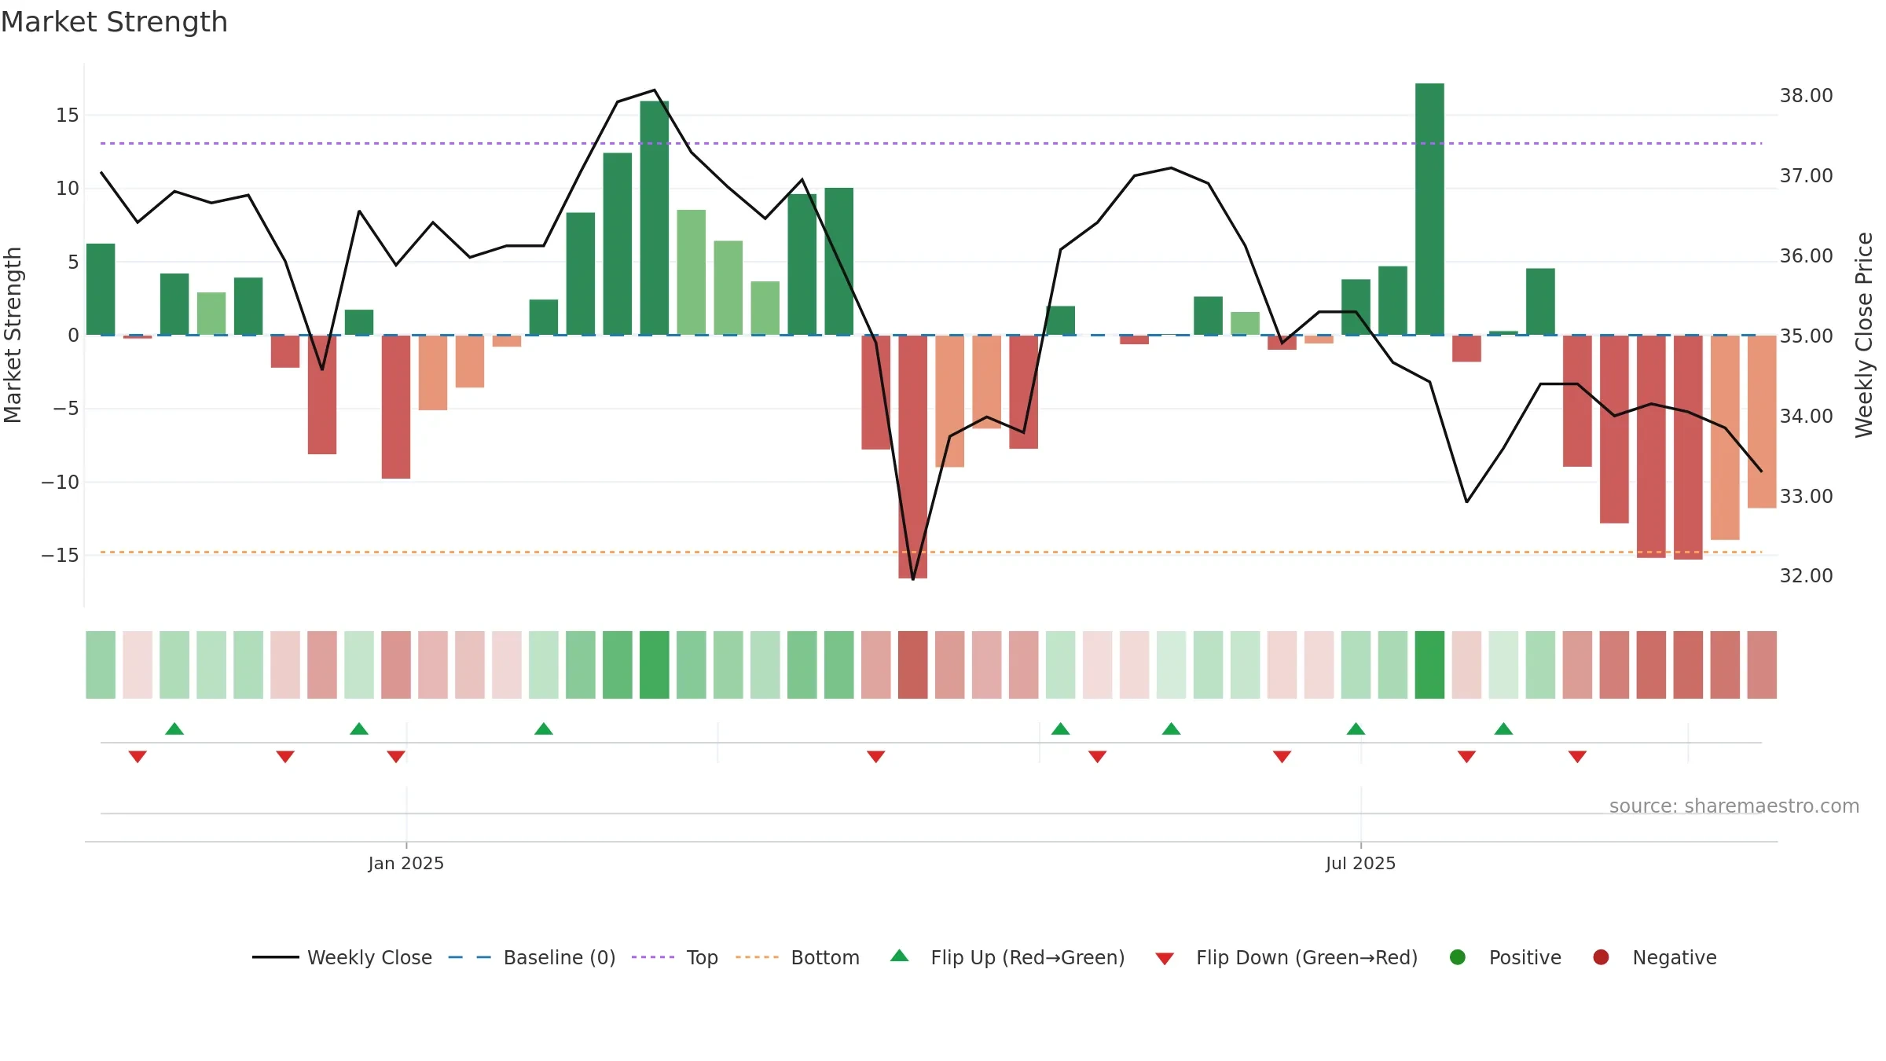
Task: Click the 15 Market Strength axis label
Action: tap(67, 115)
